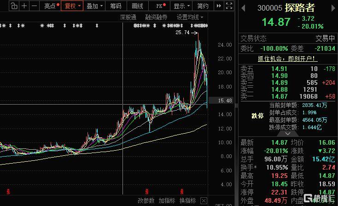Click the 均价 16.06 value

[327, 142]
